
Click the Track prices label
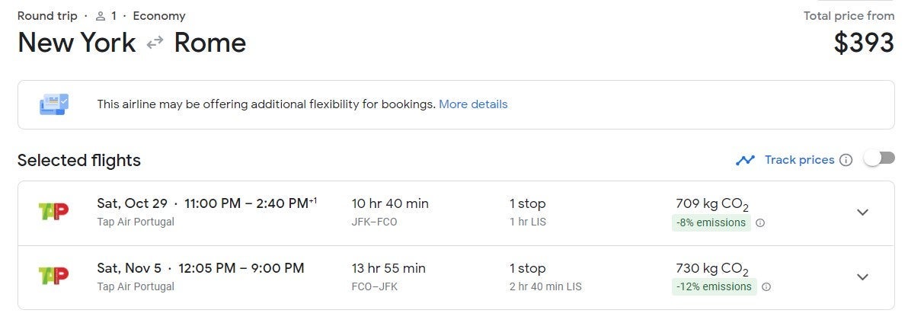tap(799, 160)
